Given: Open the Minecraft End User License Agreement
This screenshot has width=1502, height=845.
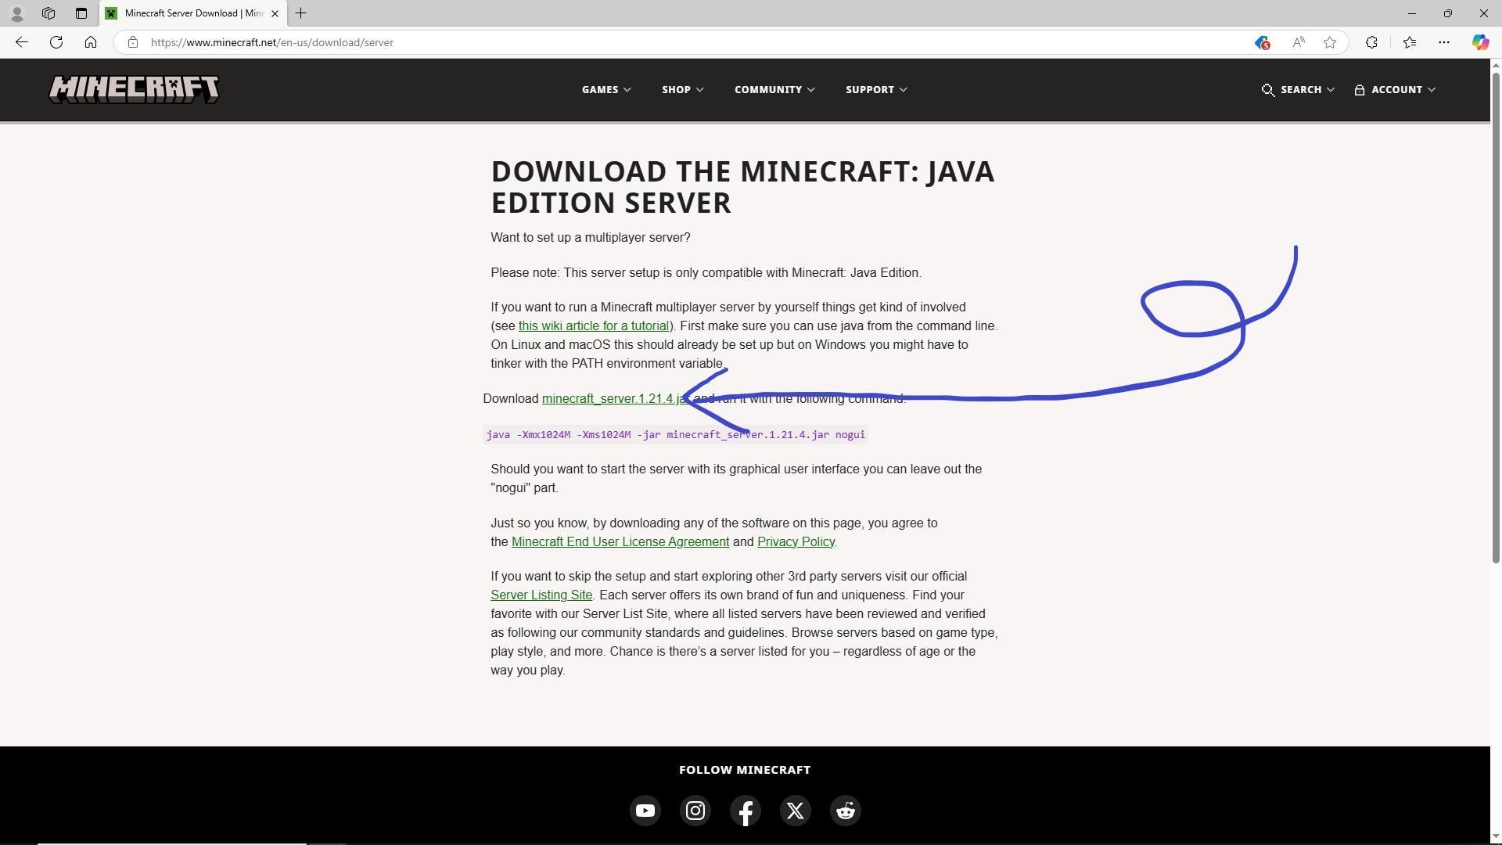Looking at the screenshot, I should pyautogui.click(x=620, y=541).
